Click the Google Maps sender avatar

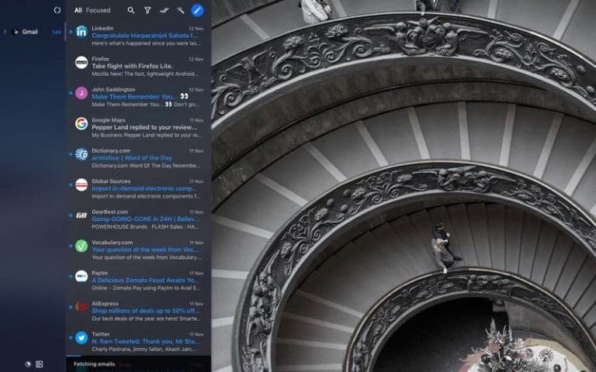point(81,123)
